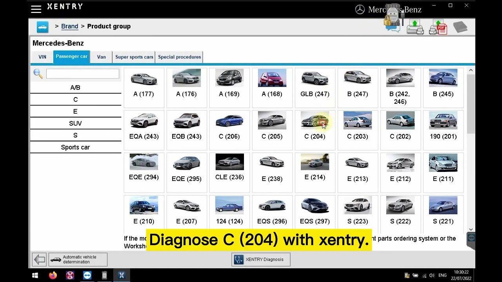
Task: Select the E (238) vehicle
Action: coord(272,172)
